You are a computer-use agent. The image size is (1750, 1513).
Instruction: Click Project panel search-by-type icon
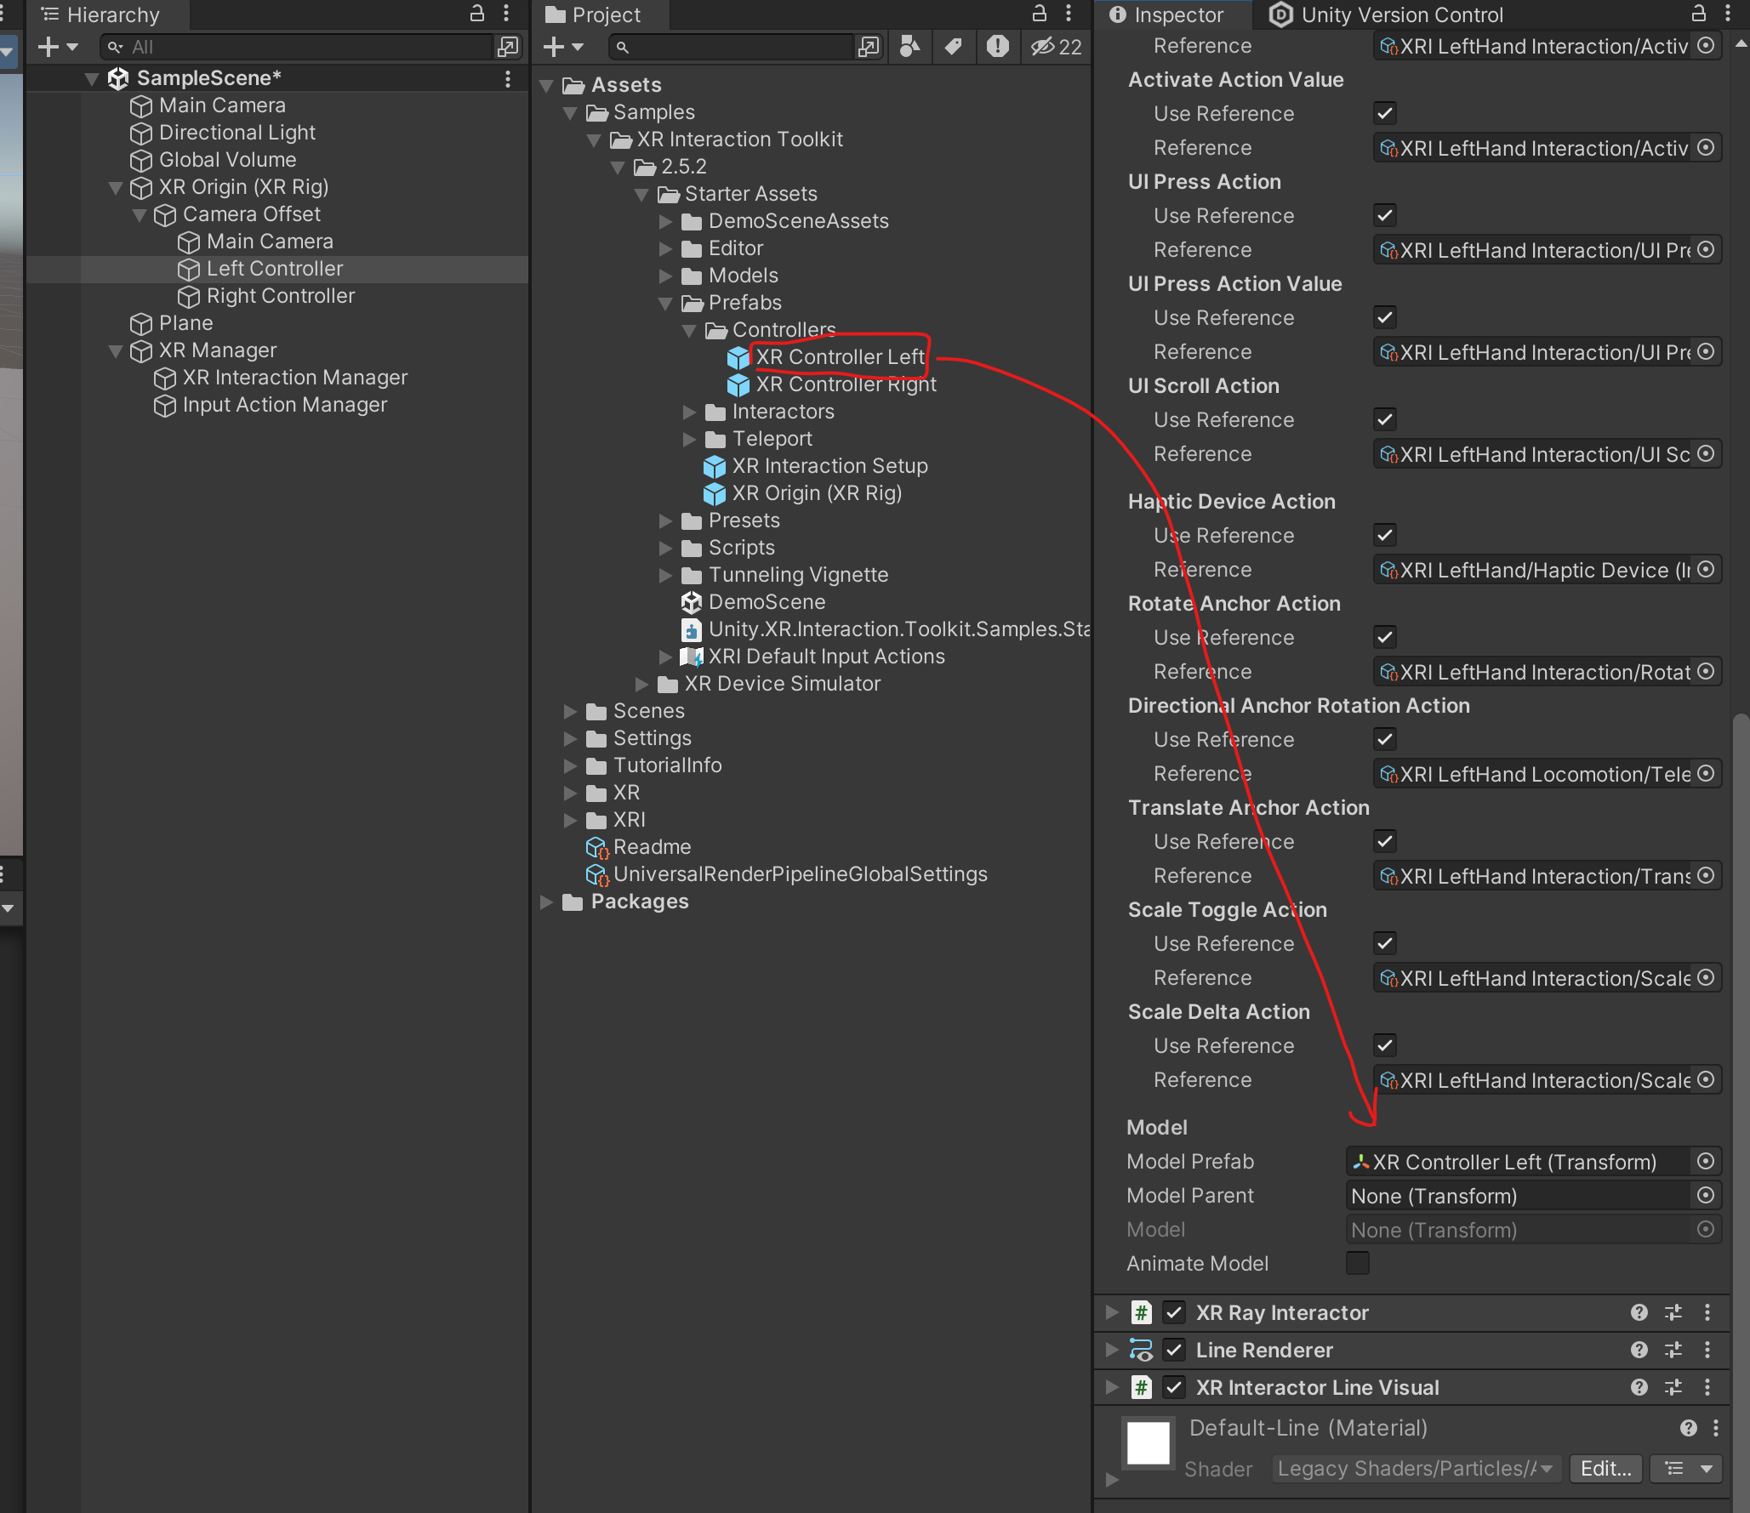pyautogui.click(x=909, y=47)
